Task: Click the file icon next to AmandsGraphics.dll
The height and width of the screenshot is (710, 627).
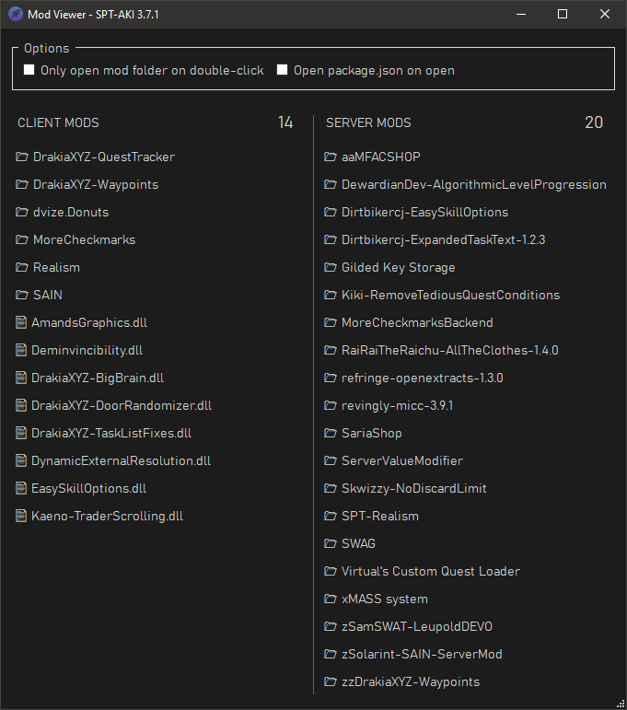Action: (21, 322)
